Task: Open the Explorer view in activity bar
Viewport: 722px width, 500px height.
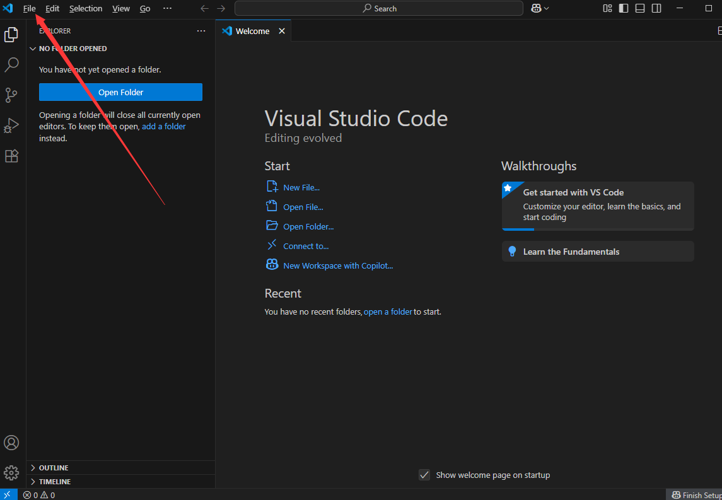Action: tap(11, 35)
